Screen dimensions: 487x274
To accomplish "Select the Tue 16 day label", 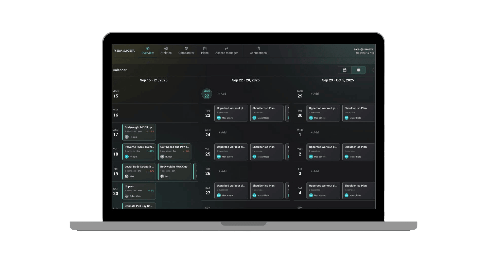I will click(116, 113).
